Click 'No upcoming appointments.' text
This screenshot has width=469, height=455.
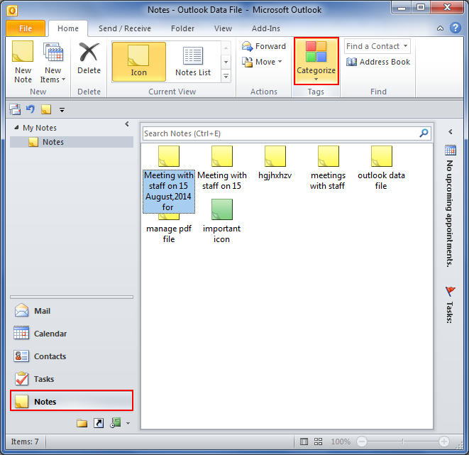450,214
